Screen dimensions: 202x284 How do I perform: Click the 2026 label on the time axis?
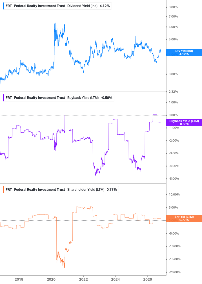148,279
